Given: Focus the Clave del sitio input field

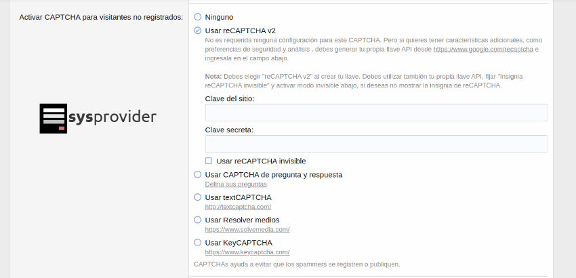Looking at the screenshot, I should pos(376,113).
